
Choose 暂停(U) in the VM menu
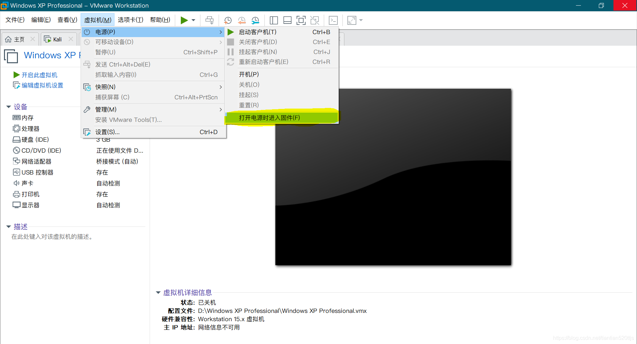click(153, 52)
